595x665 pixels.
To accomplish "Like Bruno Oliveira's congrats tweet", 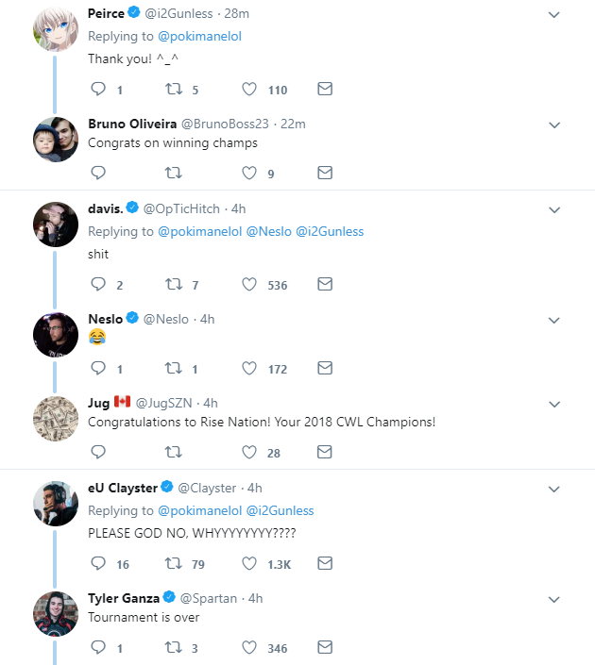I will click(x=249, y=173).
